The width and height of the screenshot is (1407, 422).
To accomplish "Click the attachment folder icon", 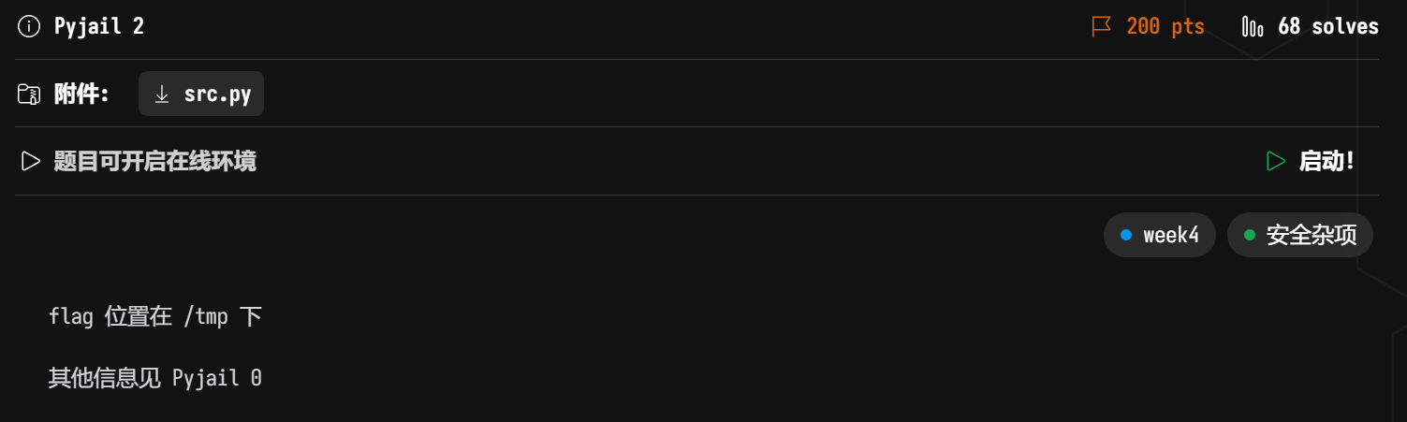I will click(x=29, y=94).
